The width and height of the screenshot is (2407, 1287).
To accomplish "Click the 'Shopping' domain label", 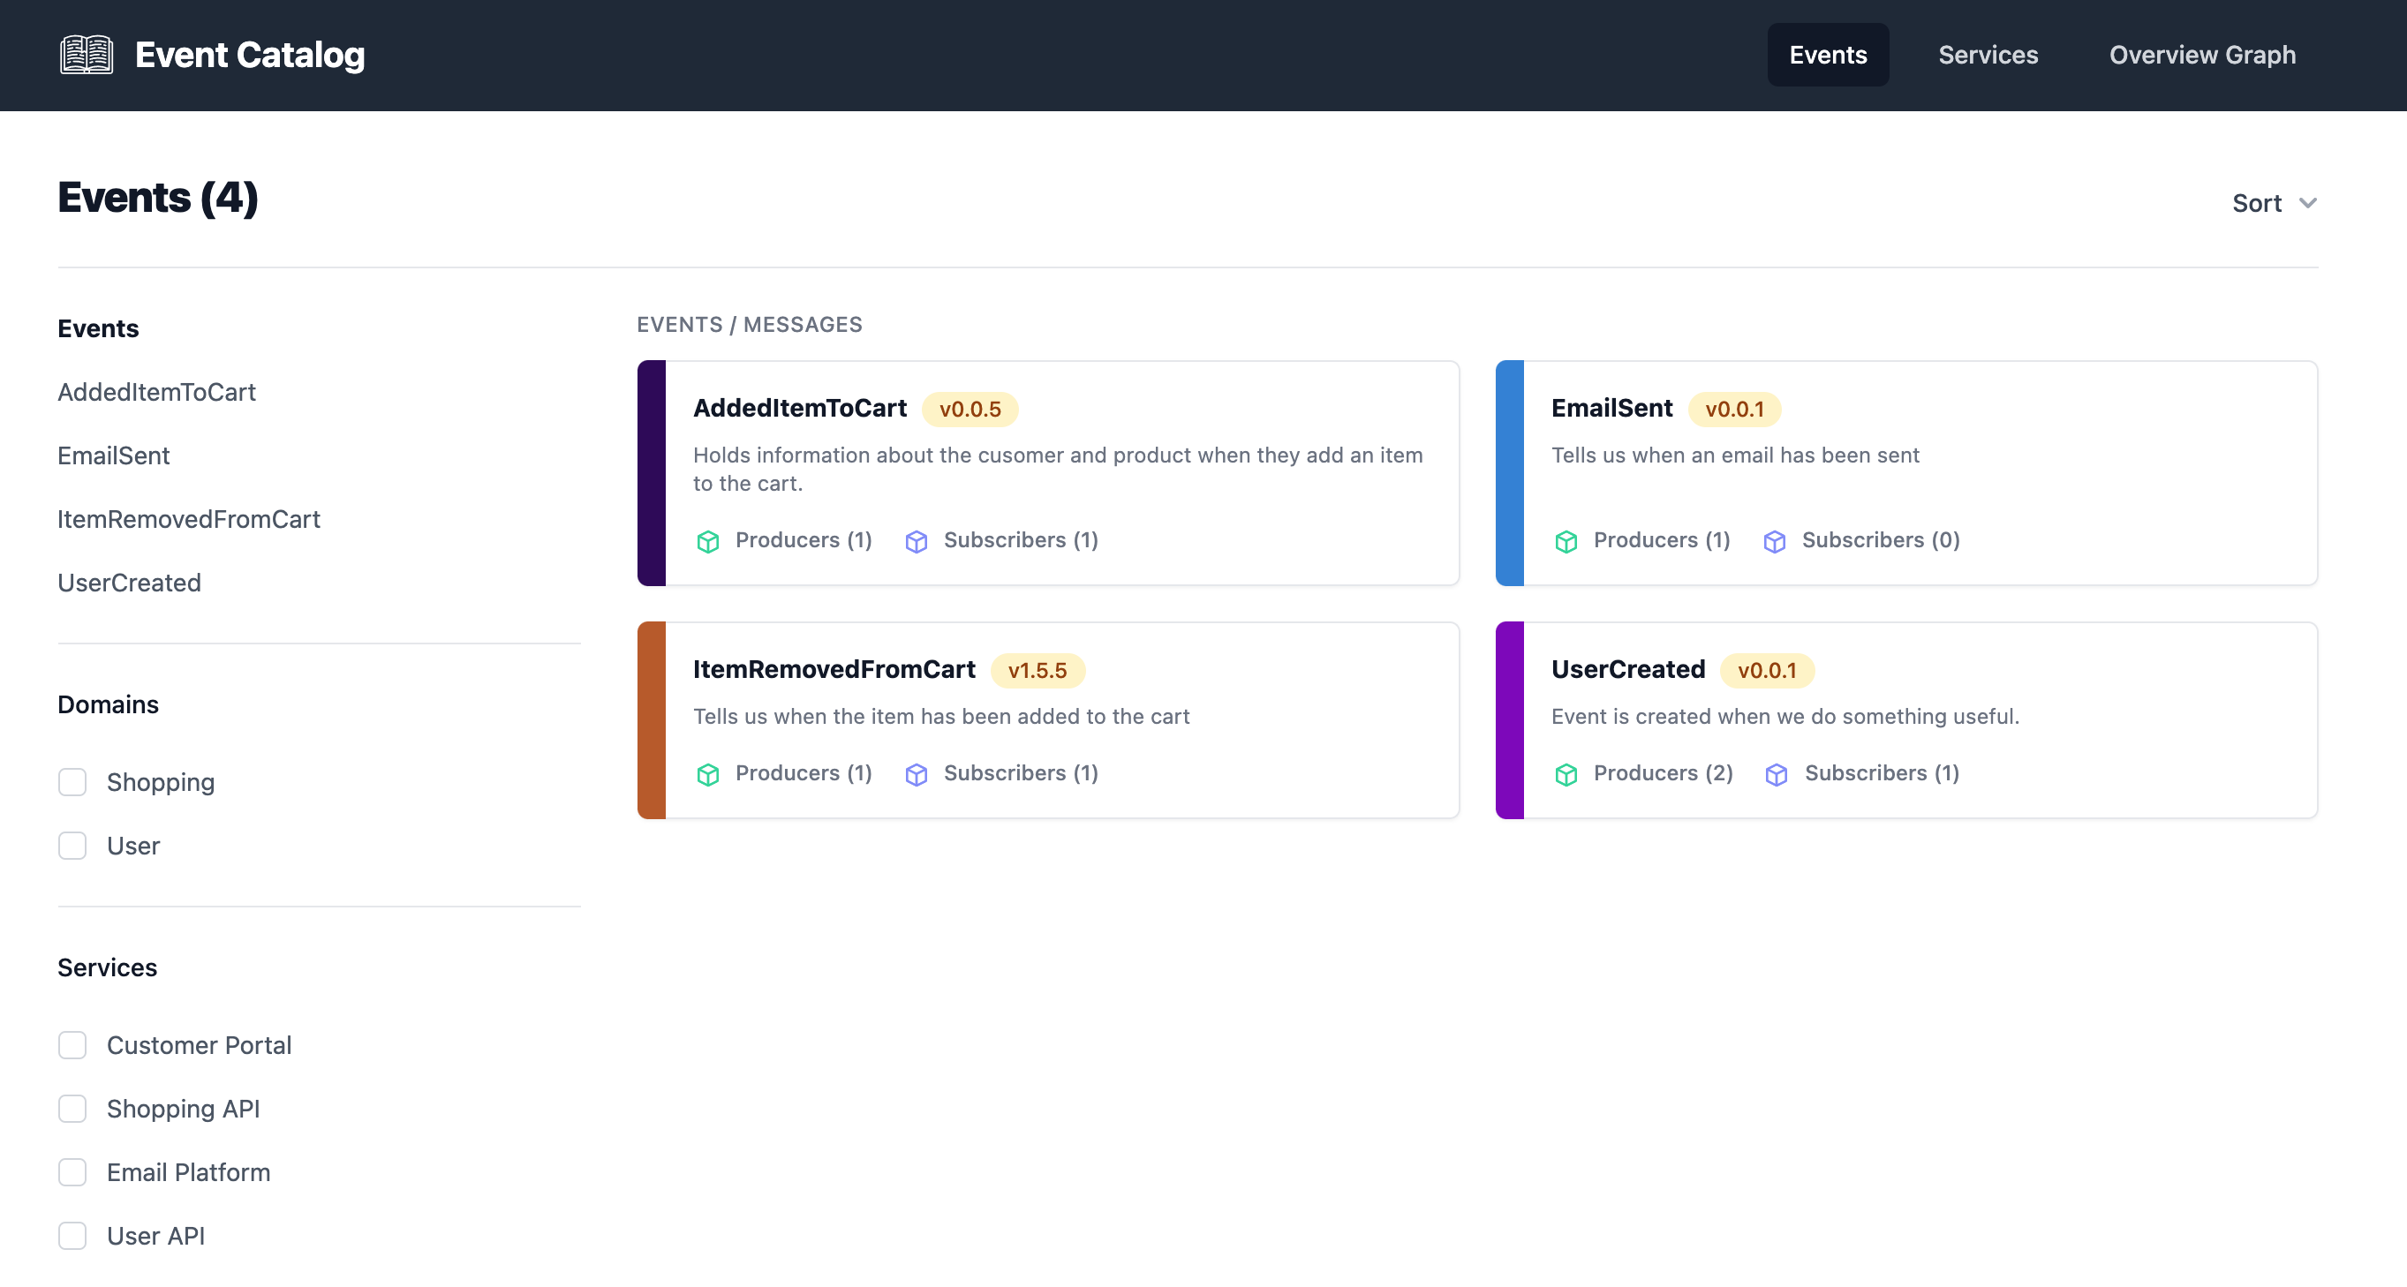I will tap(161, 782).
